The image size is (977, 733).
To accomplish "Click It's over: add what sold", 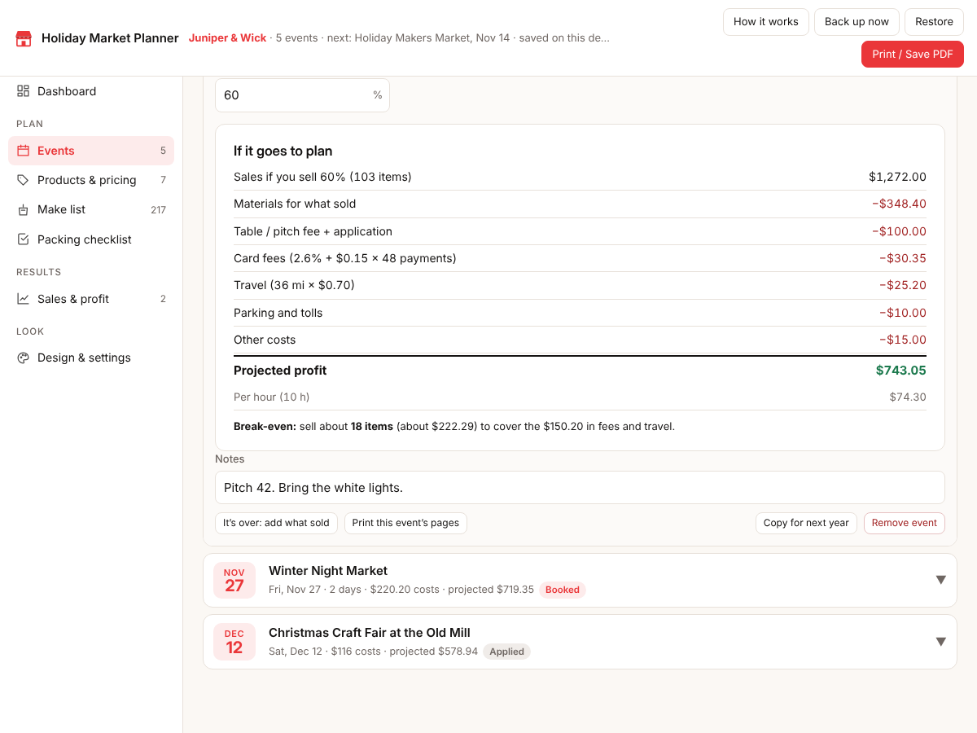I will click(x=276, y=523).
